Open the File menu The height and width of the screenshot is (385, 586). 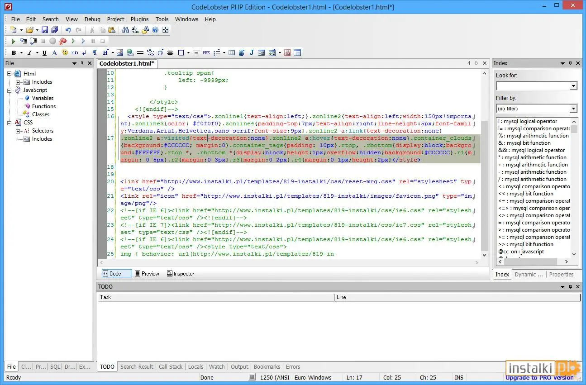tap(15, 19)
